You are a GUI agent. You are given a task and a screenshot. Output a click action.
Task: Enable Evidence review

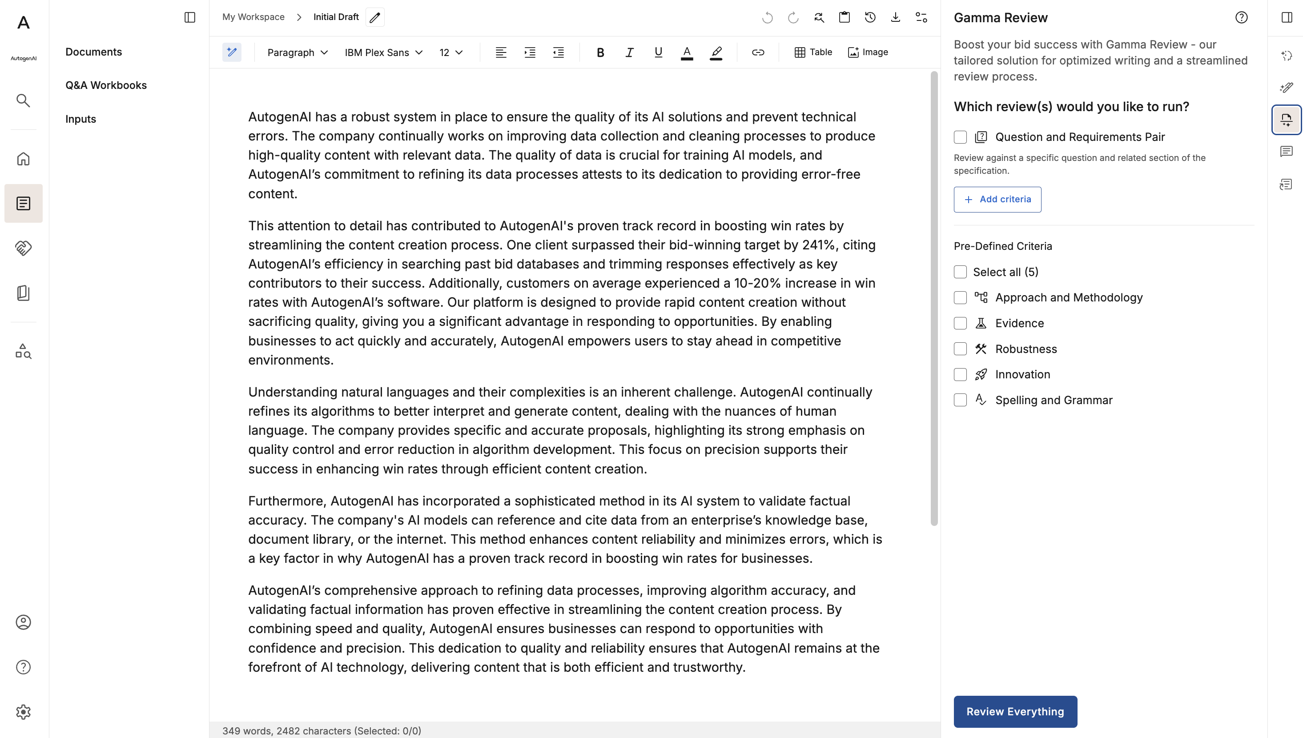960,323
